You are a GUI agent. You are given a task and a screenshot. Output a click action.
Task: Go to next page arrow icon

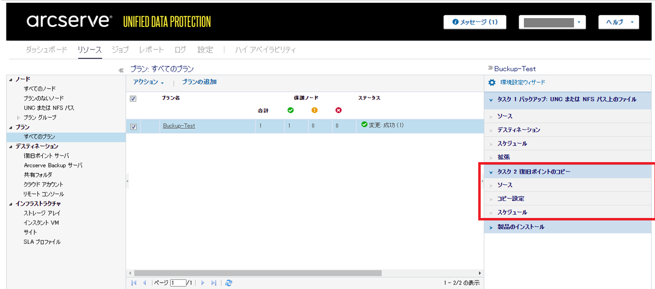coord(202,283)
